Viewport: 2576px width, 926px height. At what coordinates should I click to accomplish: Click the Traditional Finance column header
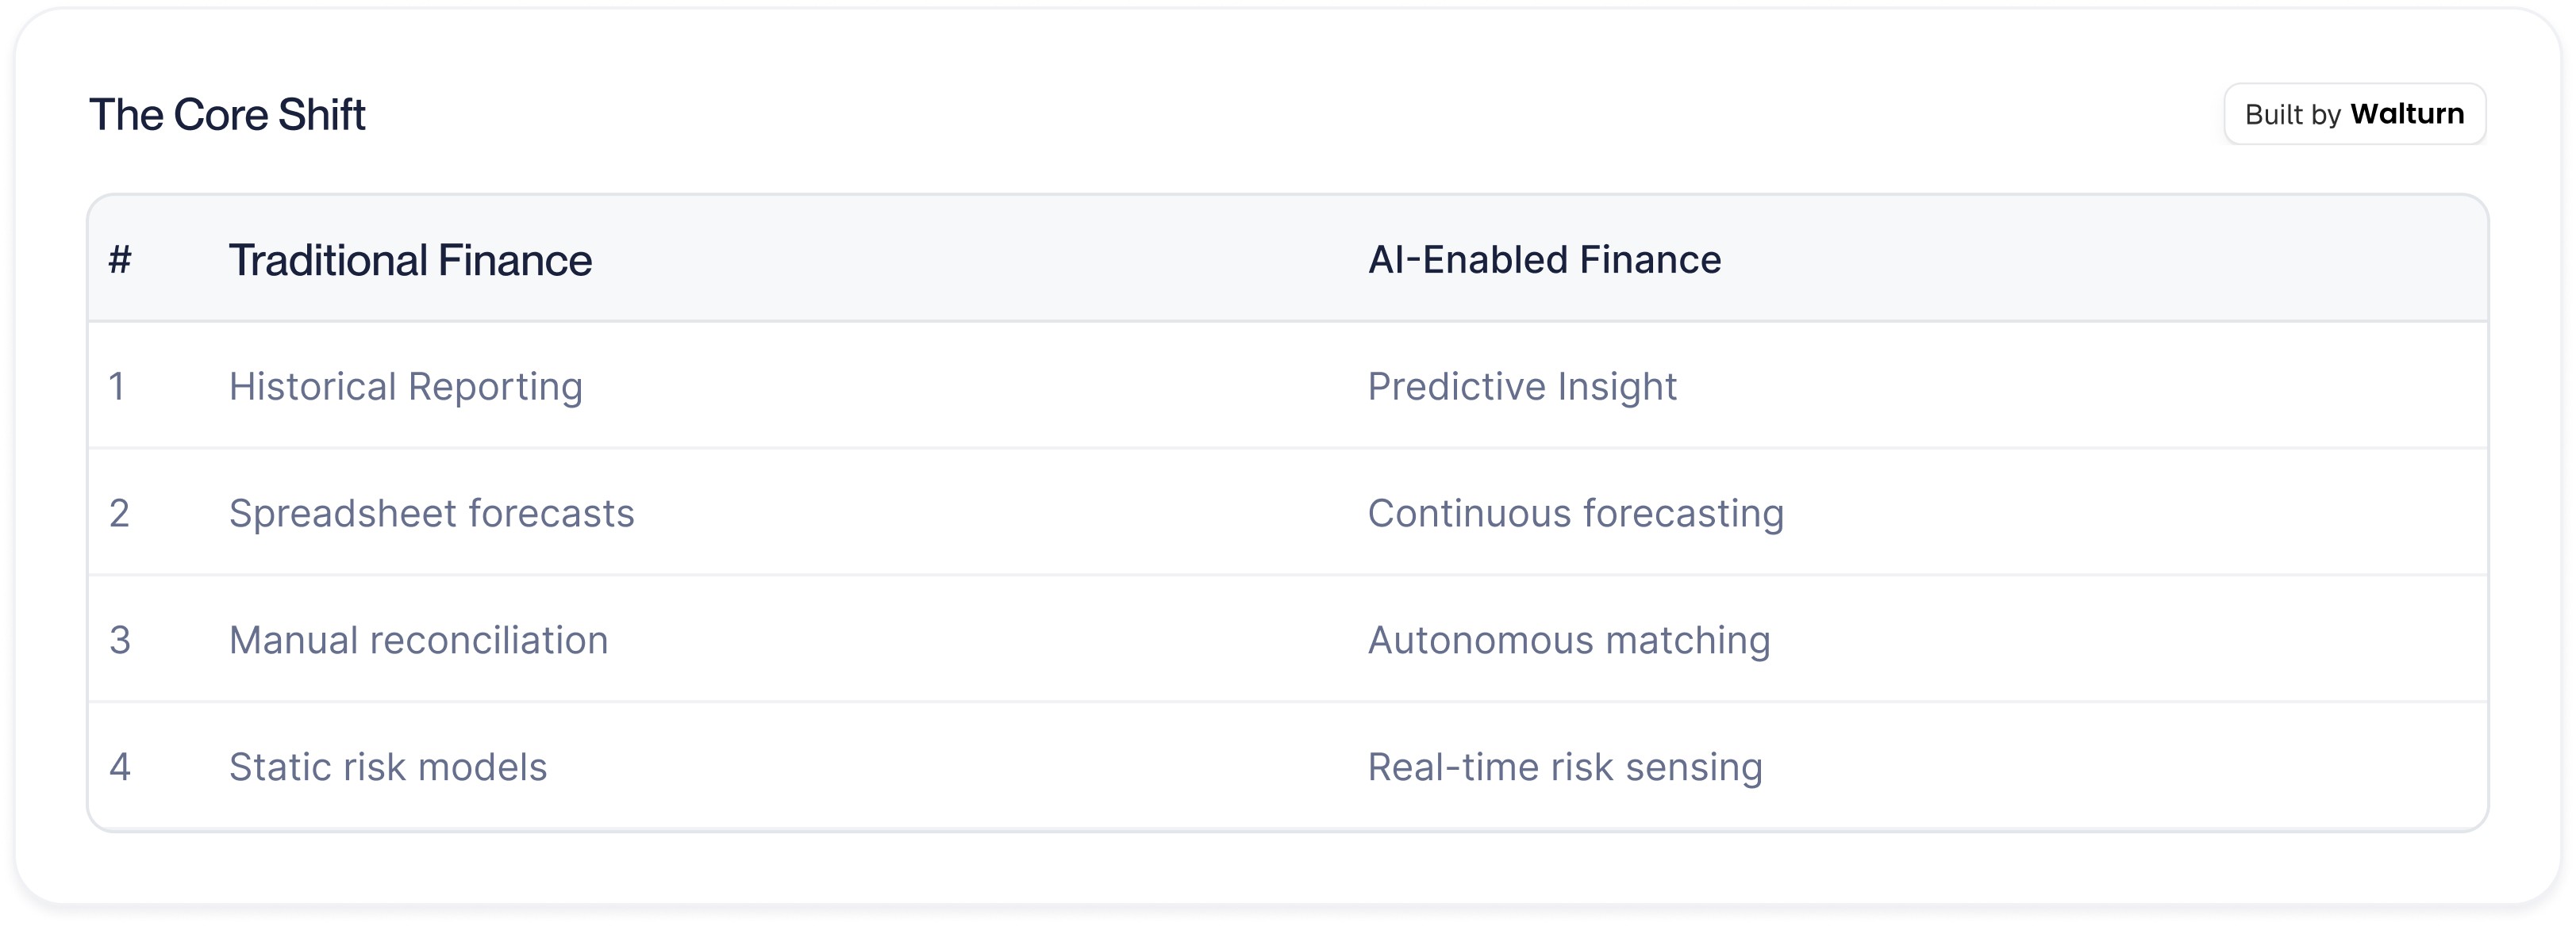[x=410, y=260]
